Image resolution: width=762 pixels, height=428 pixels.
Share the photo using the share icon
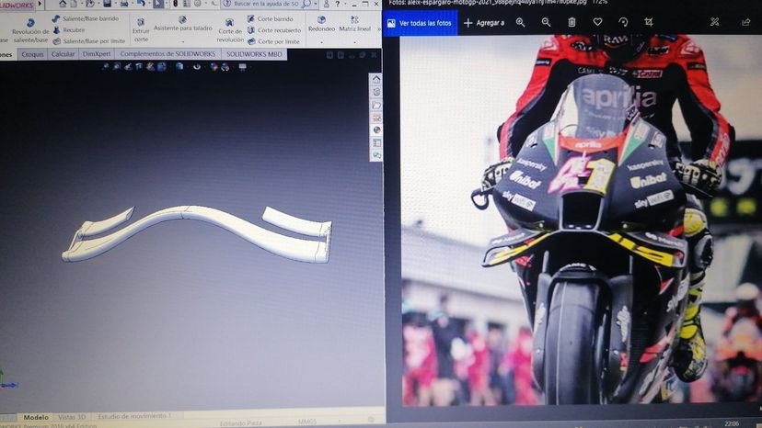coord(746,22)
